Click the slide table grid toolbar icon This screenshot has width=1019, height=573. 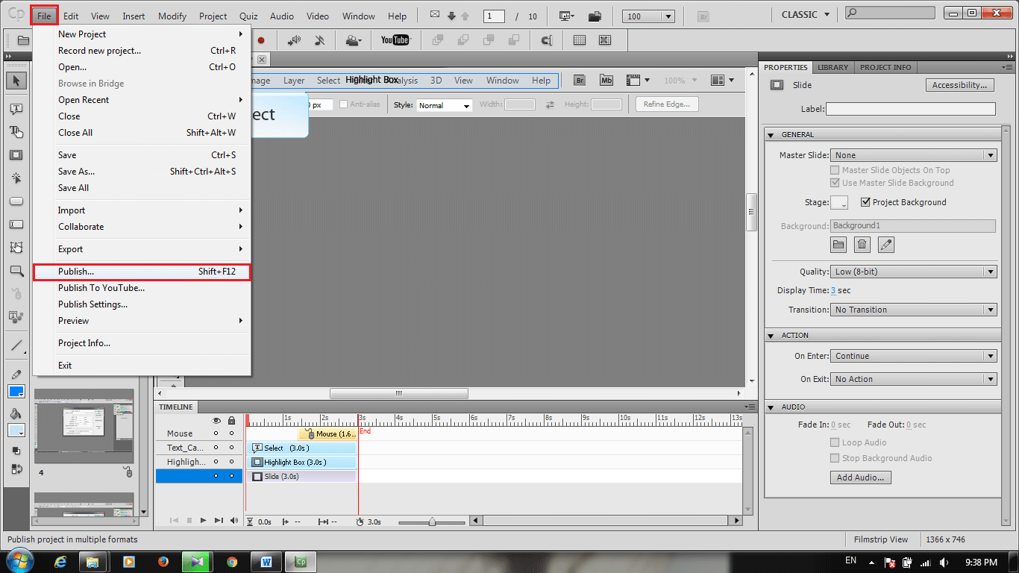[x=580, y=40]
